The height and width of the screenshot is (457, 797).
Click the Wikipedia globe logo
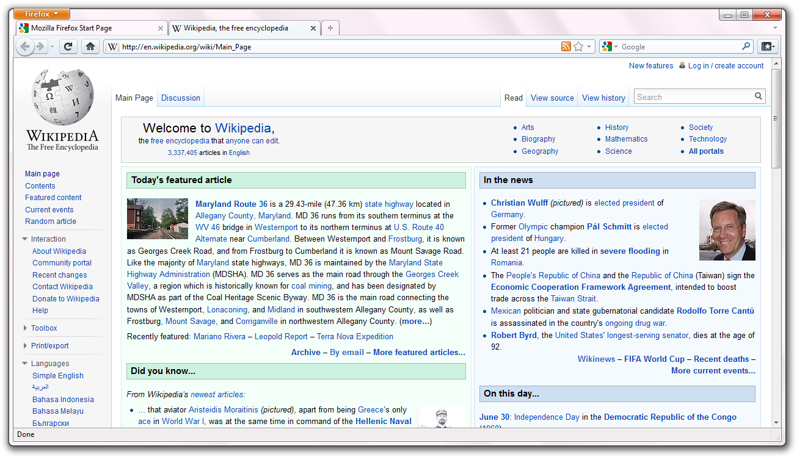click(62, 97)
